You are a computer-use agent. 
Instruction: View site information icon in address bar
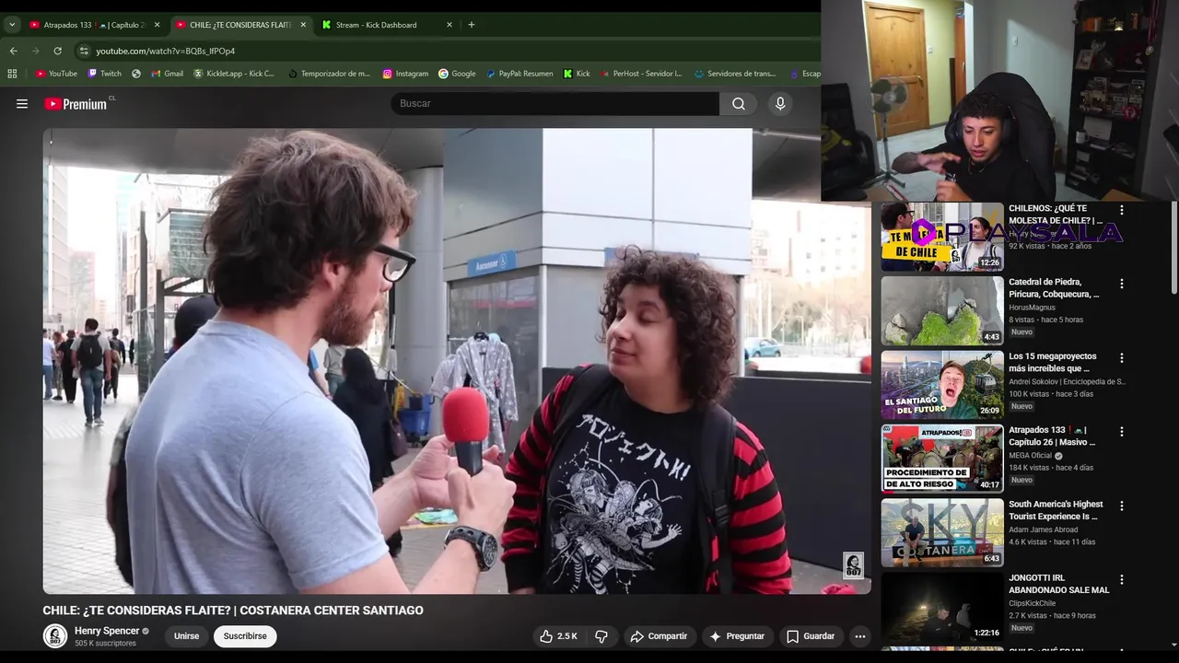point(84,51)
